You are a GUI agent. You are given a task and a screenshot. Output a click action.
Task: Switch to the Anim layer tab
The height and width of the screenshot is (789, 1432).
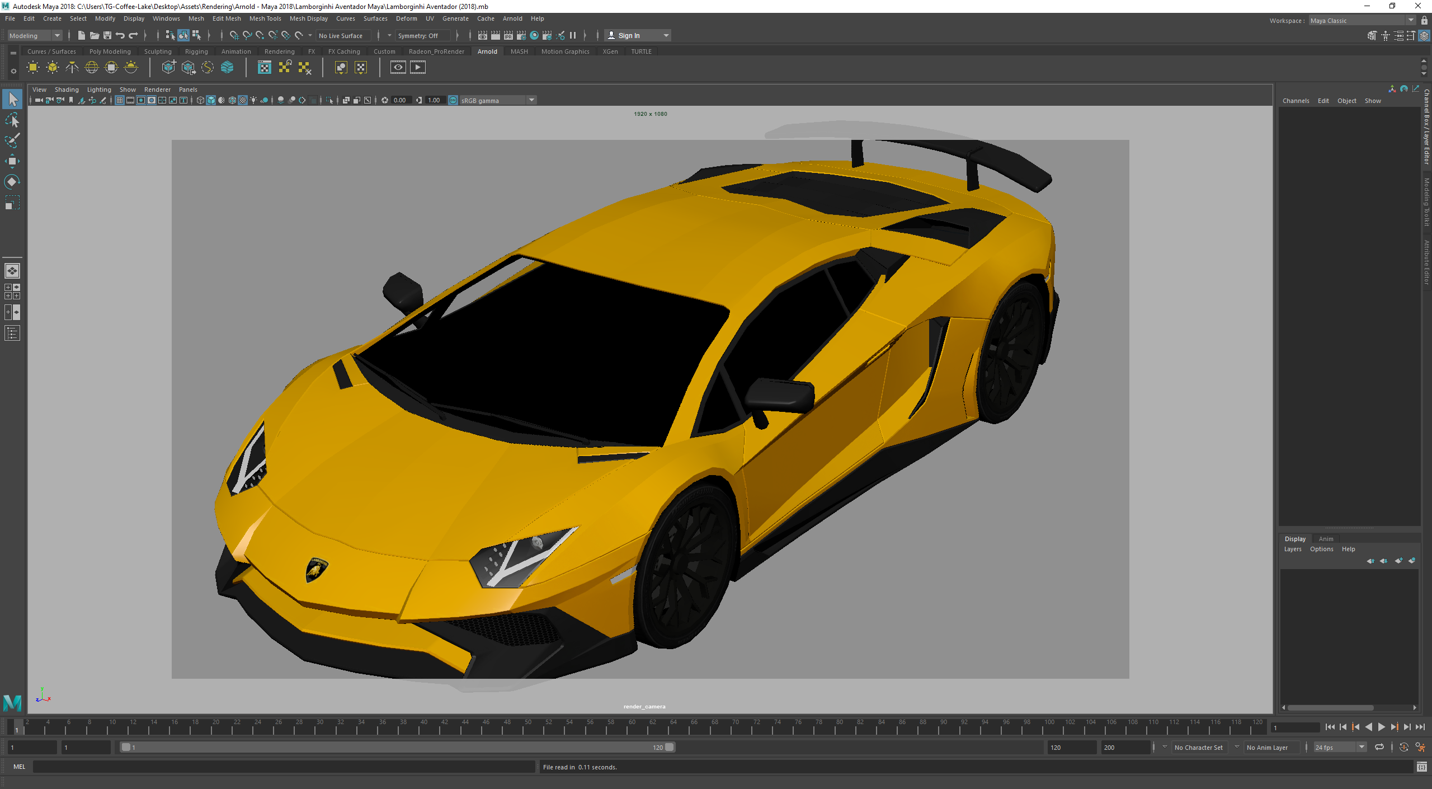point(1326,539)
